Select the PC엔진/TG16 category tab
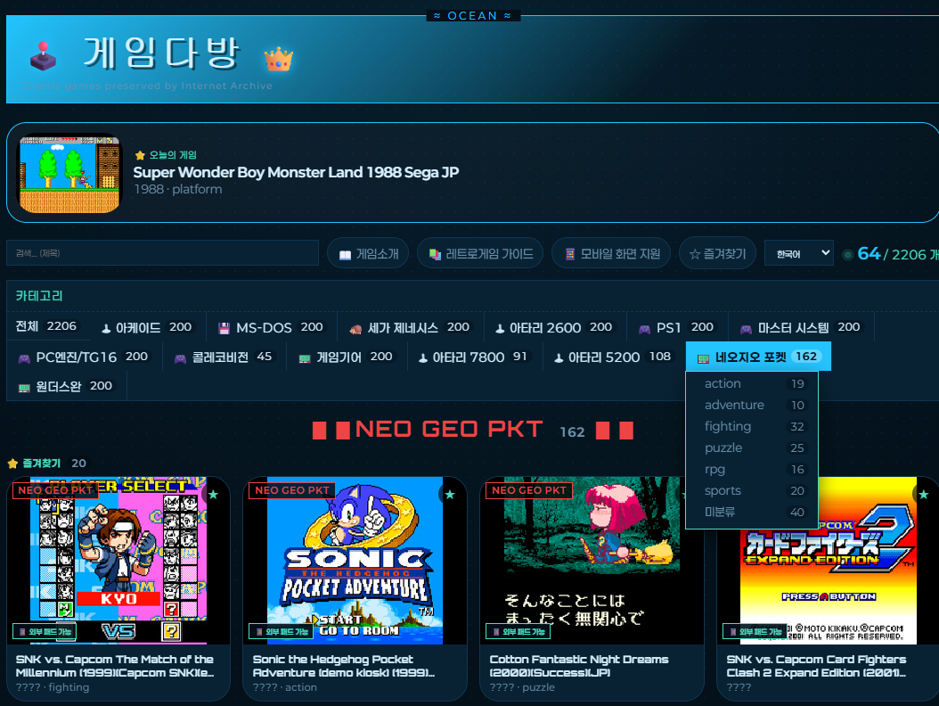Screen dimensions: 939x706 click(x=83, y=357)
